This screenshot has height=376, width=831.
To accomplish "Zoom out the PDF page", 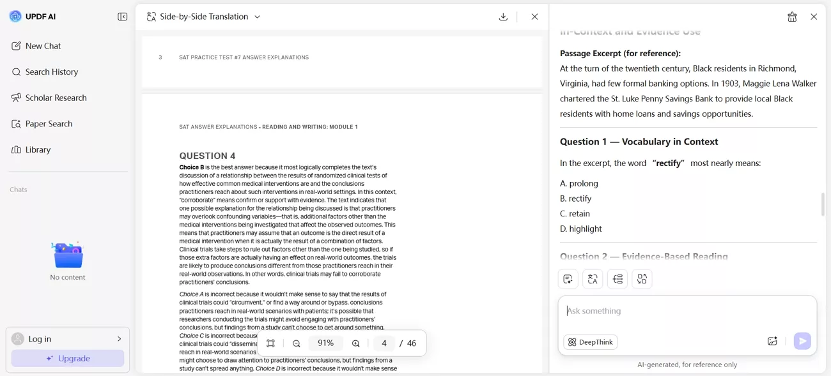I will [297, 343].
